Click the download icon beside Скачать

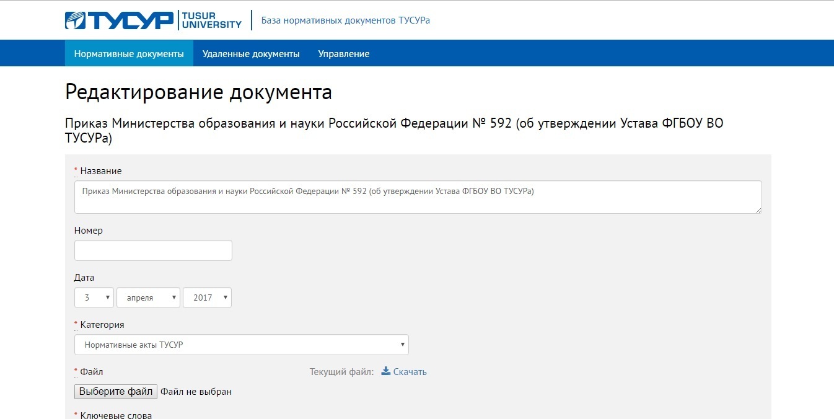(385, 371)
